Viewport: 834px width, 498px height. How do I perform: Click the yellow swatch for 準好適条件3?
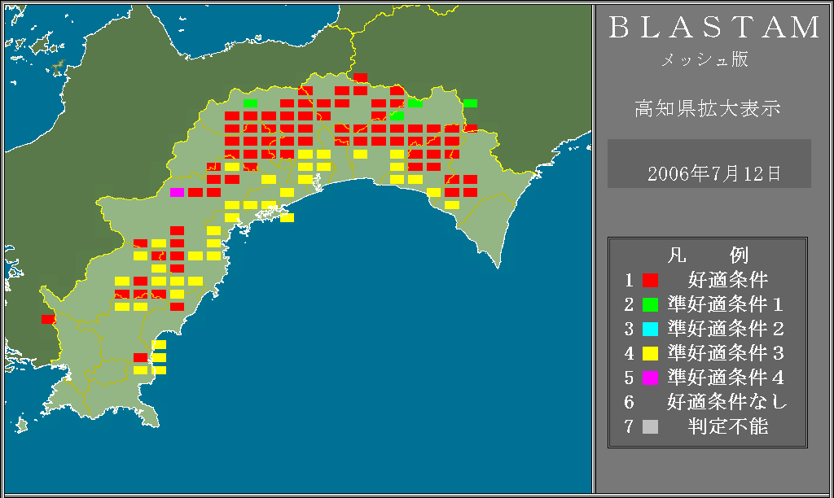pos(650,353)
